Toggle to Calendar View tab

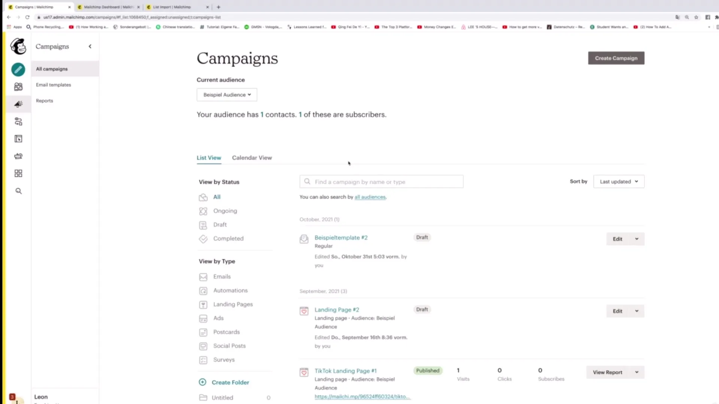(x=252, y=157)
